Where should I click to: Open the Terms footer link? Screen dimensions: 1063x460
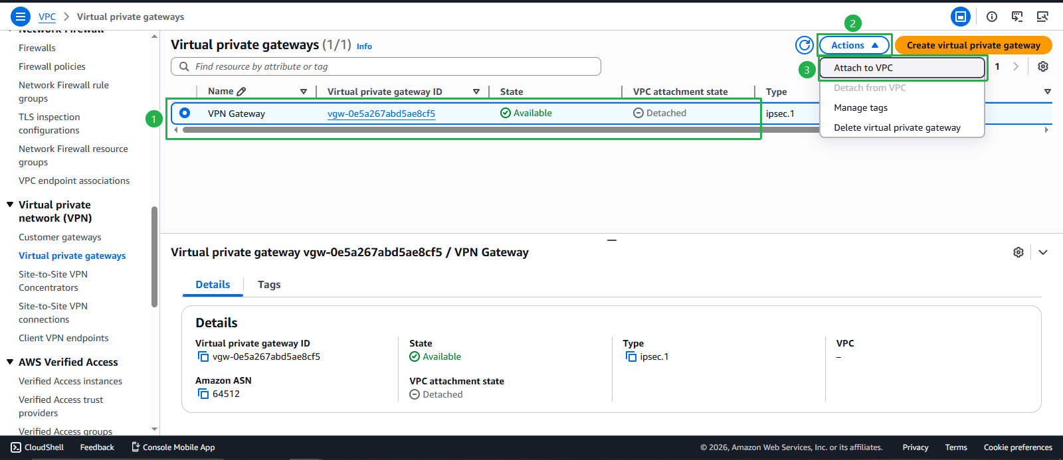pyautogui.click(x=956, y=447)
